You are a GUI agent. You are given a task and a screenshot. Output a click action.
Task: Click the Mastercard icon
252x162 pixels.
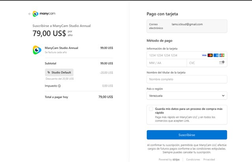point(210,55)
